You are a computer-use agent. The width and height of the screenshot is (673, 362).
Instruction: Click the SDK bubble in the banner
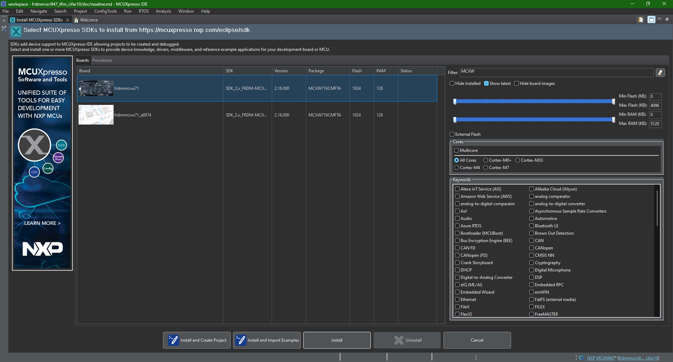pyautogui.click(x=61, y=145)
